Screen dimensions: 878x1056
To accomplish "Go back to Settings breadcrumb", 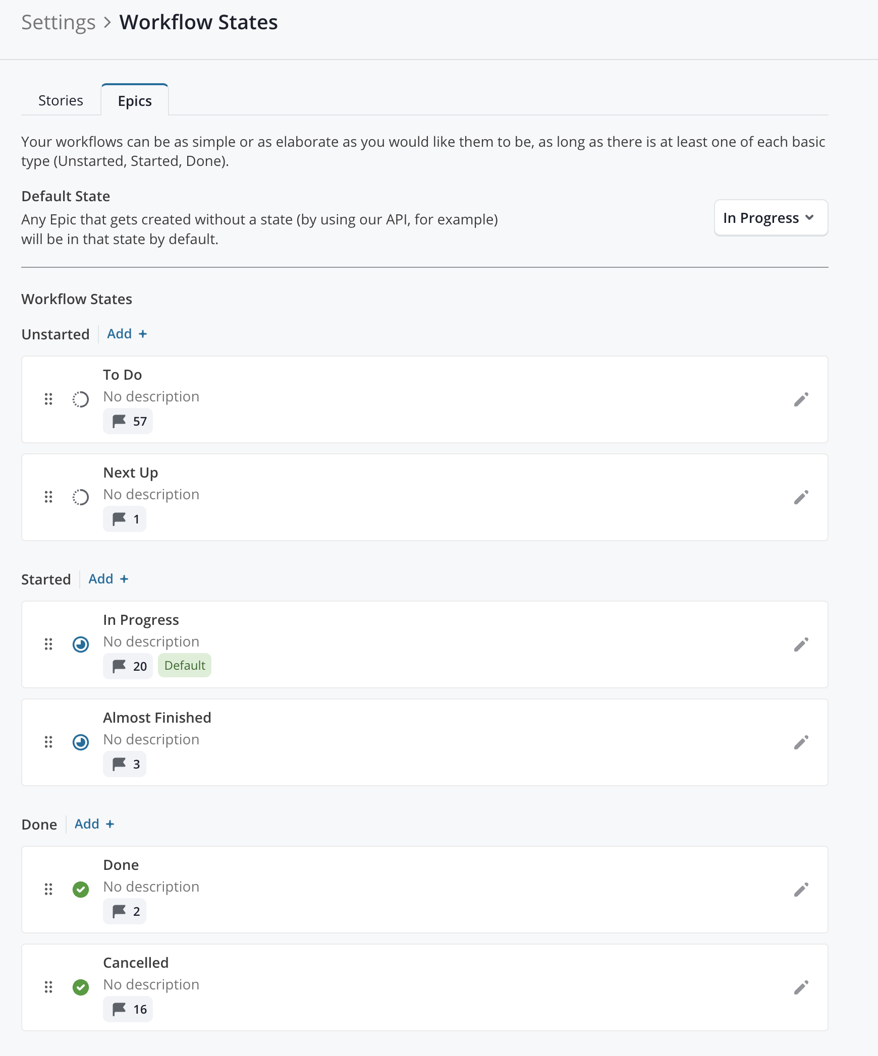I will click(x=59, y=22).
